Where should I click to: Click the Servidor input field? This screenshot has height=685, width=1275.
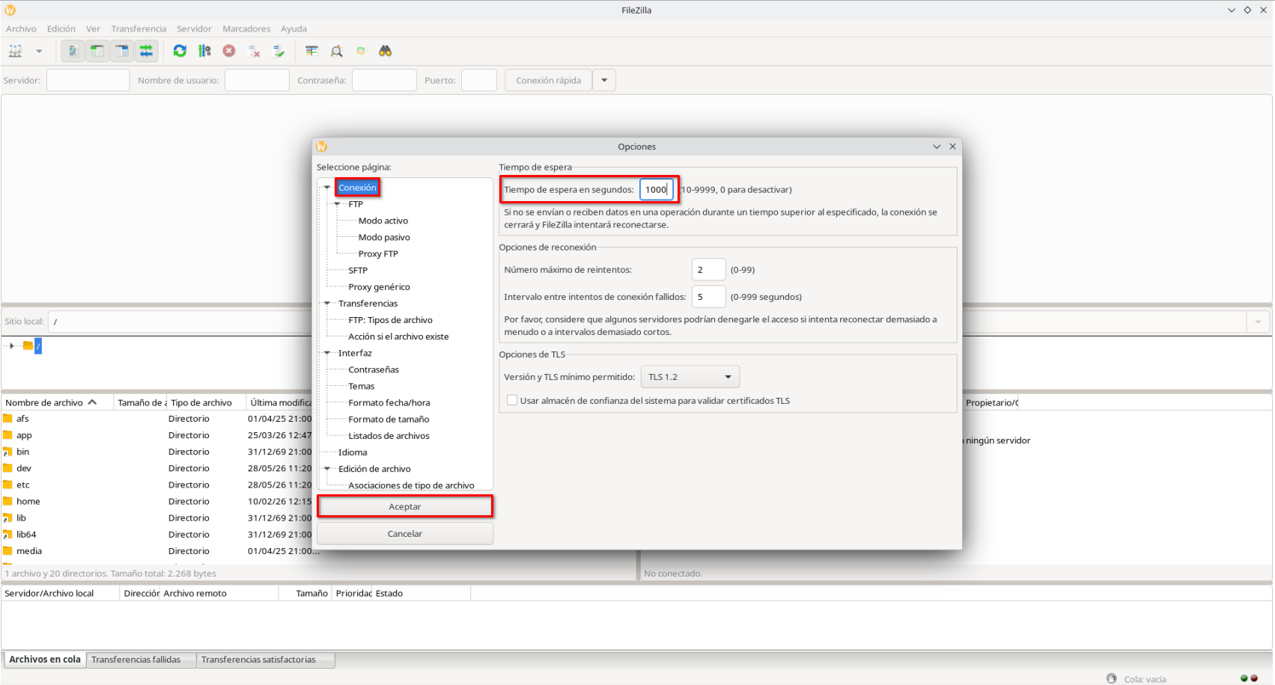(x=88, y=81)
